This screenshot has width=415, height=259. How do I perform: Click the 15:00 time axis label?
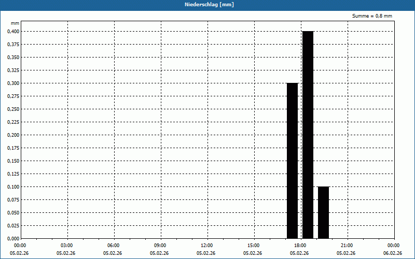(x=254, y=246)
